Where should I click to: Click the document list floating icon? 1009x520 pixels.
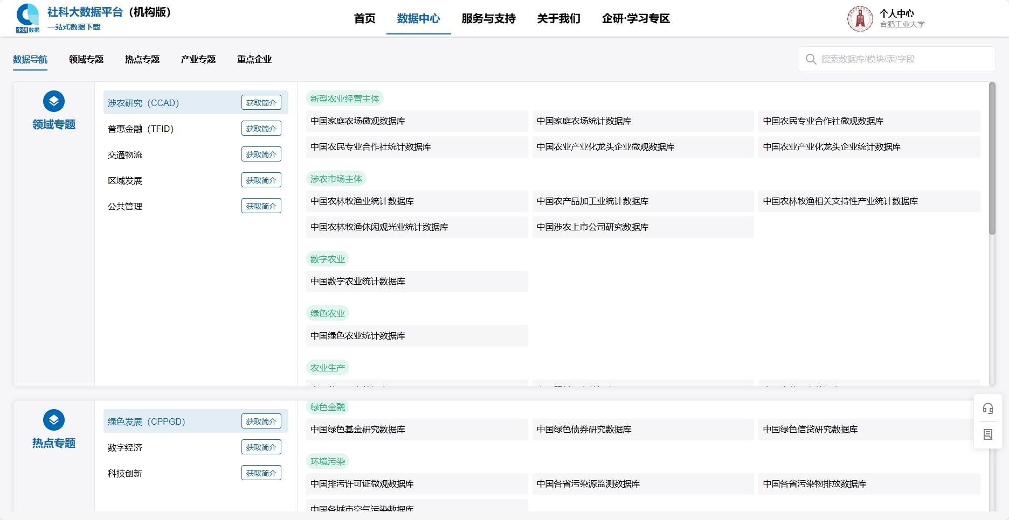[x=987, y=434]
